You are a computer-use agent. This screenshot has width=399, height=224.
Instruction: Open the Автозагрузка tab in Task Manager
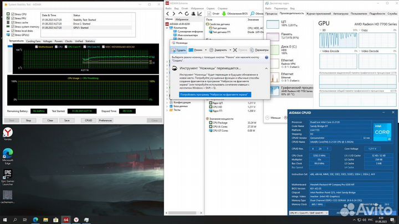340,14
